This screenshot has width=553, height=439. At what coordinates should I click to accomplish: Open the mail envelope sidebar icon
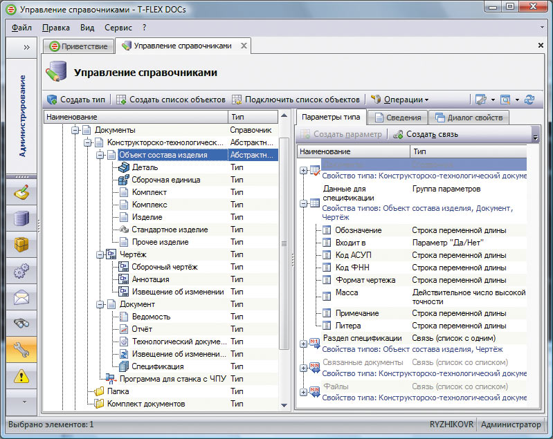pos(21,297)
